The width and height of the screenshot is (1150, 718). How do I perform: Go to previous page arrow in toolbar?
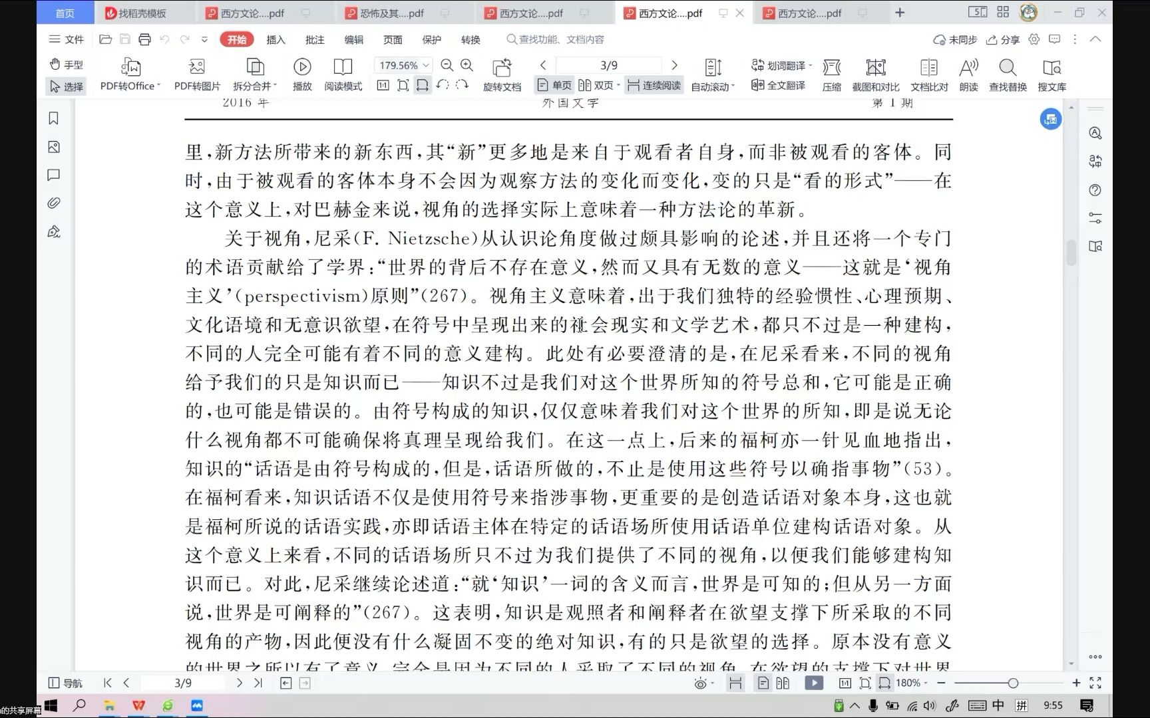[543, 65]
